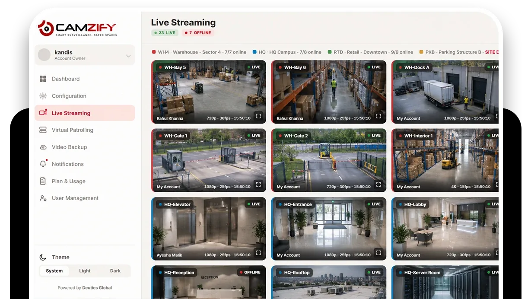Open the HQ-Server Room camera feed
531x299 pixels.
(445, 282)
